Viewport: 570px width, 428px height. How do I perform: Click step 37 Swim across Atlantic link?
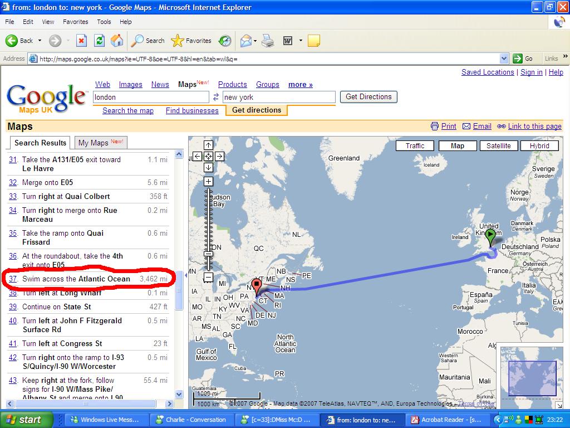point(13,279)
